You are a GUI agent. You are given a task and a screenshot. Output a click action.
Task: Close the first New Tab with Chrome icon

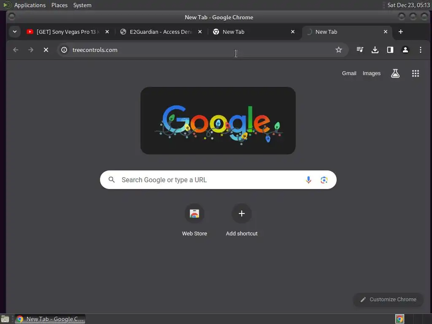point(293,32)
